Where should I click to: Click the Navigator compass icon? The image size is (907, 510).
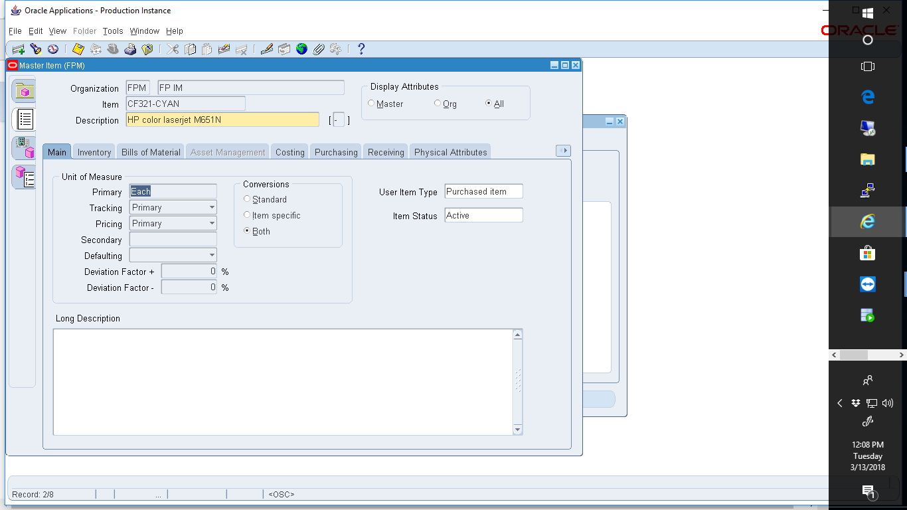tap(53, 48)
